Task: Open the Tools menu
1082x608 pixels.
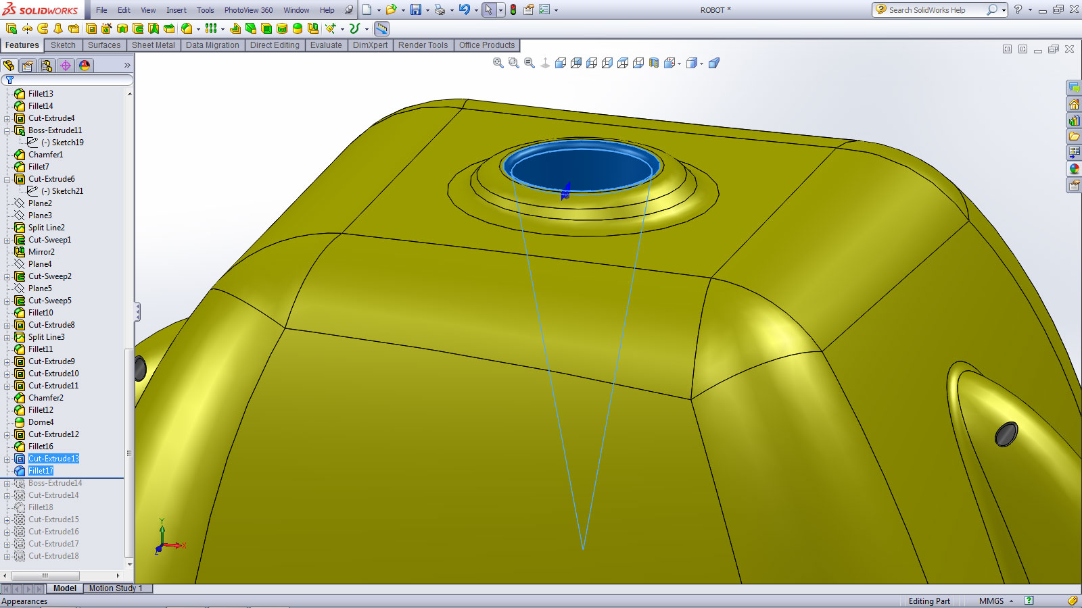Action: point(206,10)
